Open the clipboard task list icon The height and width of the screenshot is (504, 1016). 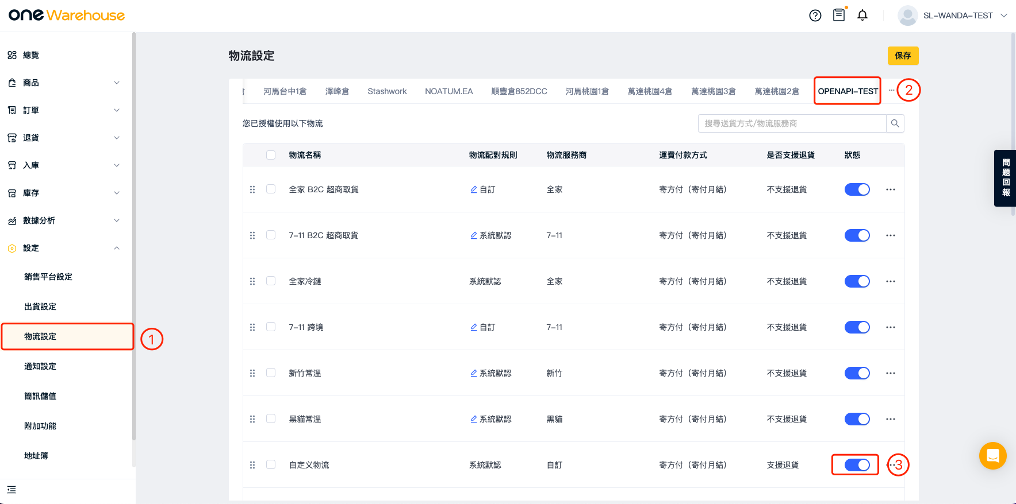coord(839,15)
